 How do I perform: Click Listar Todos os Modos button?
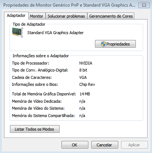35,129
